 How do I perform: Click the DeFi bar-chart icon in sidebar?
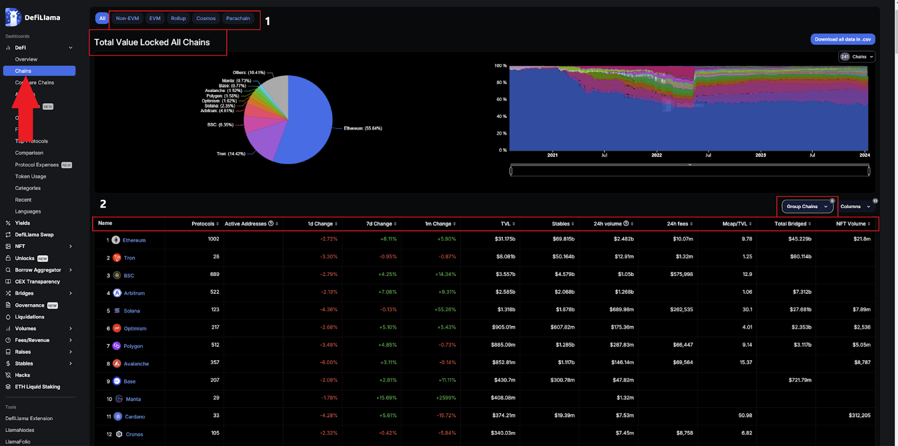coord(8,48)
